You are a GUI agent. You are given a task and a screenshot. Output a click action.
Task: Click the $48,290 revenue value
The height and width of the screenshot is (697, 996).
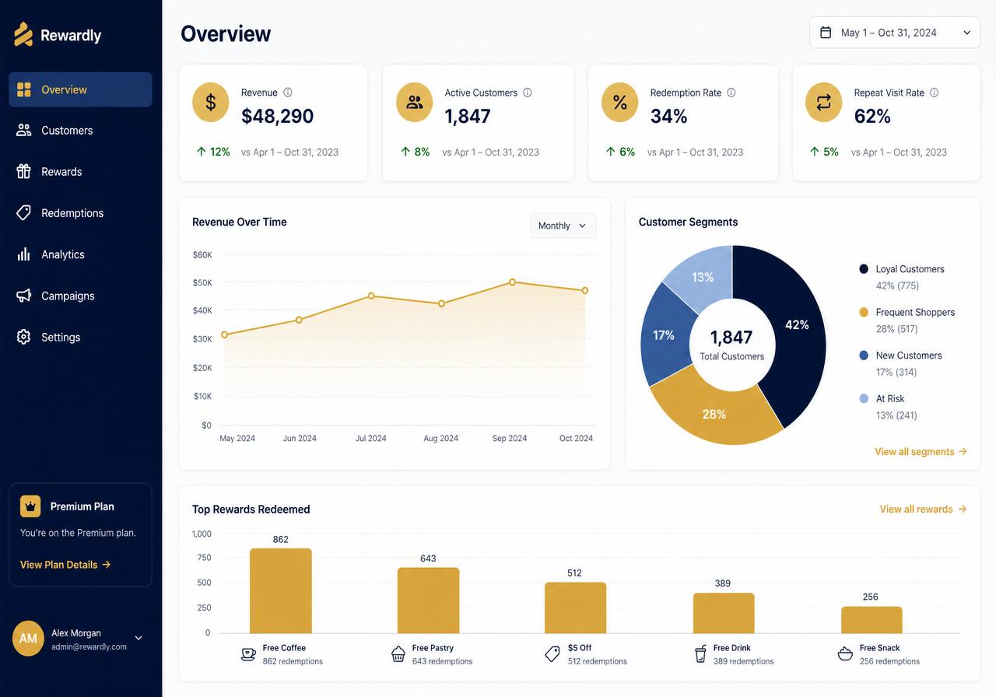pos(277,117)
